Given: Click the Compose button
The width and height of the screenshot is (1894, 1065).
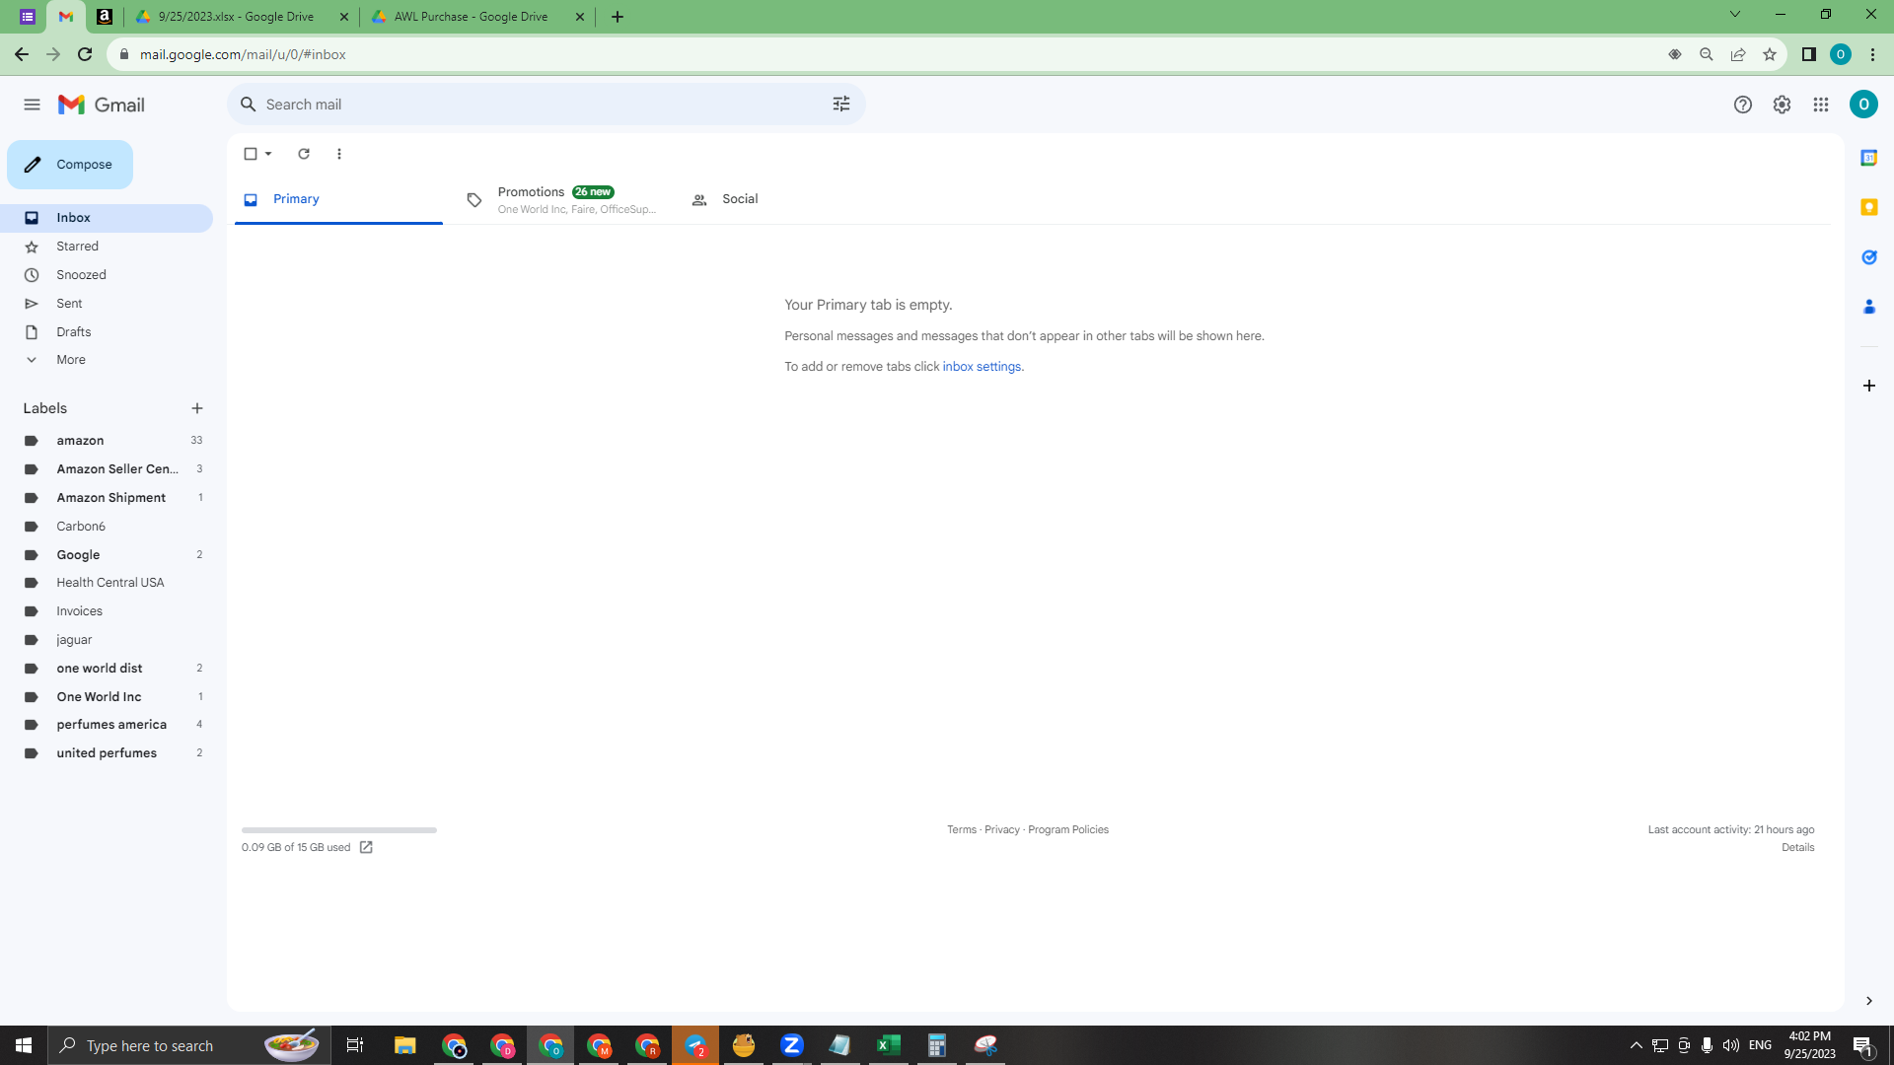Looking at the screenshot, I should pyautogui.click(x=70, y=165).
